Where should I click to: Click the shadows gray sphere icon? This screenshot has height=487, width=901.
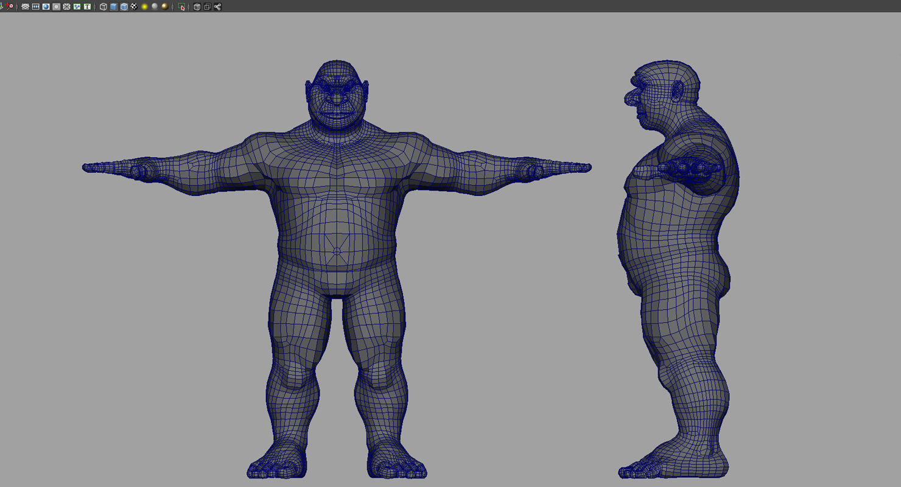click(155, 7)
